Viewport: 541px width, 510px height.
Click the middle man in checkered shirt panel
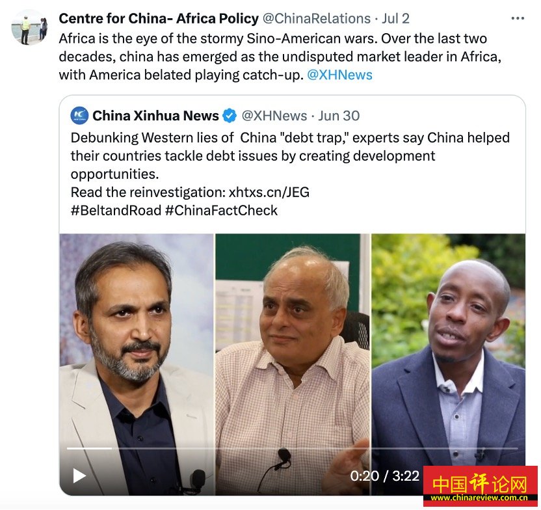click(293, 364)
